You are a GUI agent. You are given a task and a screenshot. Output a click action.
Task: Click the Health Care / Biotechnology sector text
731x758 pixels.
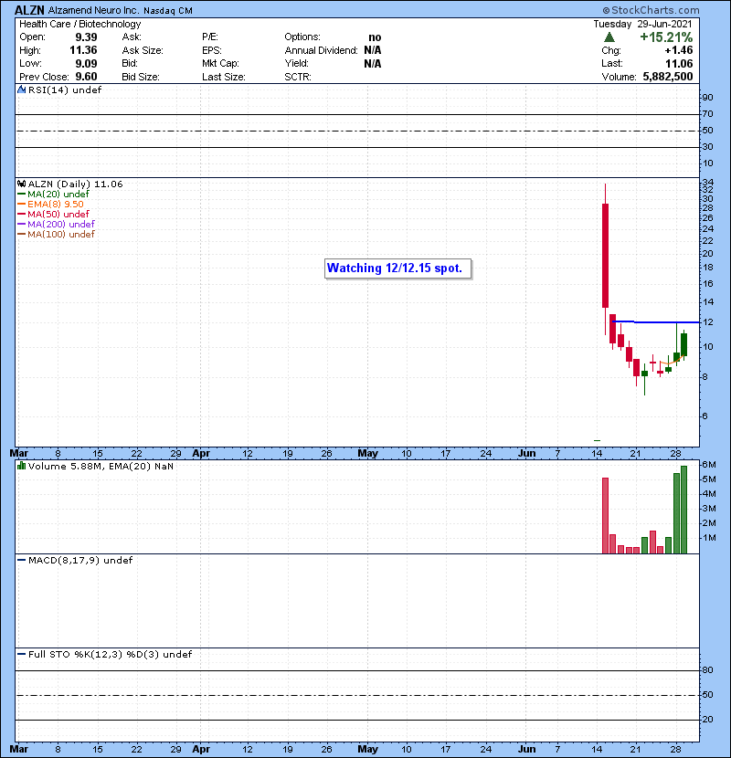[x=80, y=24]
